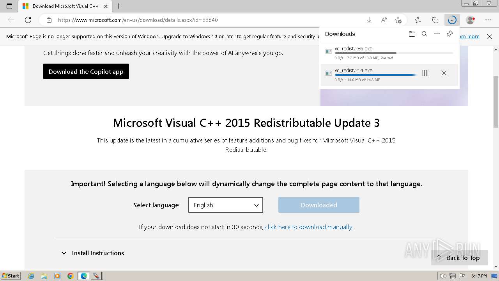Image resolution: width=499 pixels, height=281 pixels.
Task: Open the tab actions menu icon
Action: pos(9,6)
